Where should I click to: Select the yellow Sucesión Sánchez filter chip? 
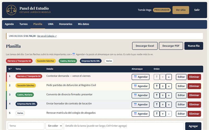click(45, 61)
